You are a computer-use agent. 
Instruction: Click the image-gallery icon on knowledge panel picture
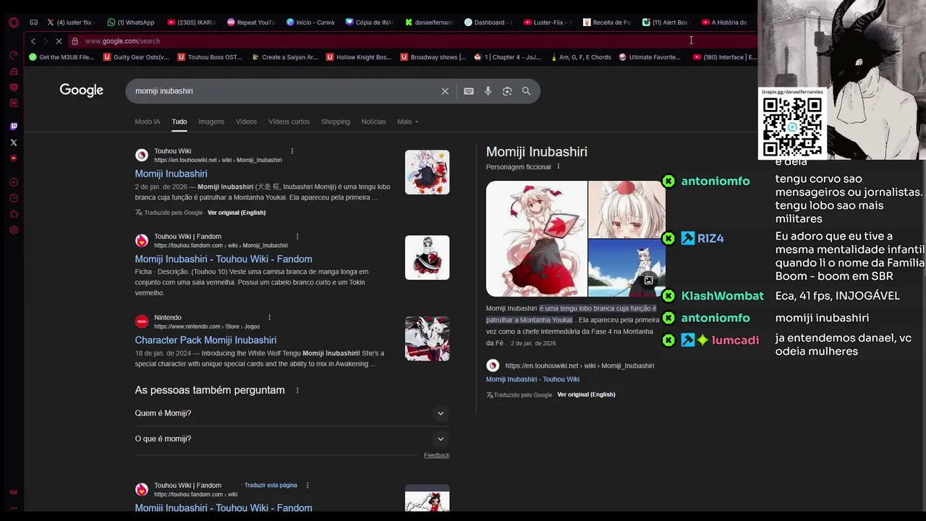(648, 281)
